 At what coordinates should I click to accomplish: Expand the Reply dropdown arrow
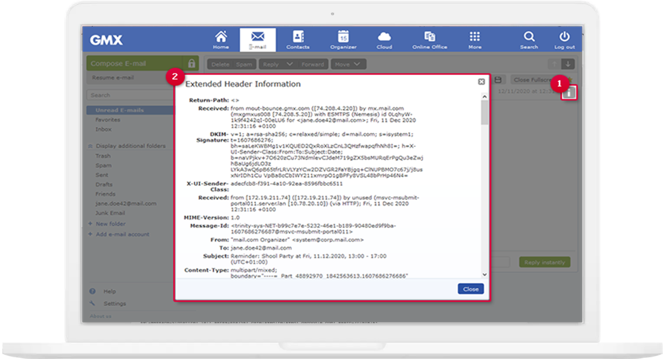(x=290, y=64)
